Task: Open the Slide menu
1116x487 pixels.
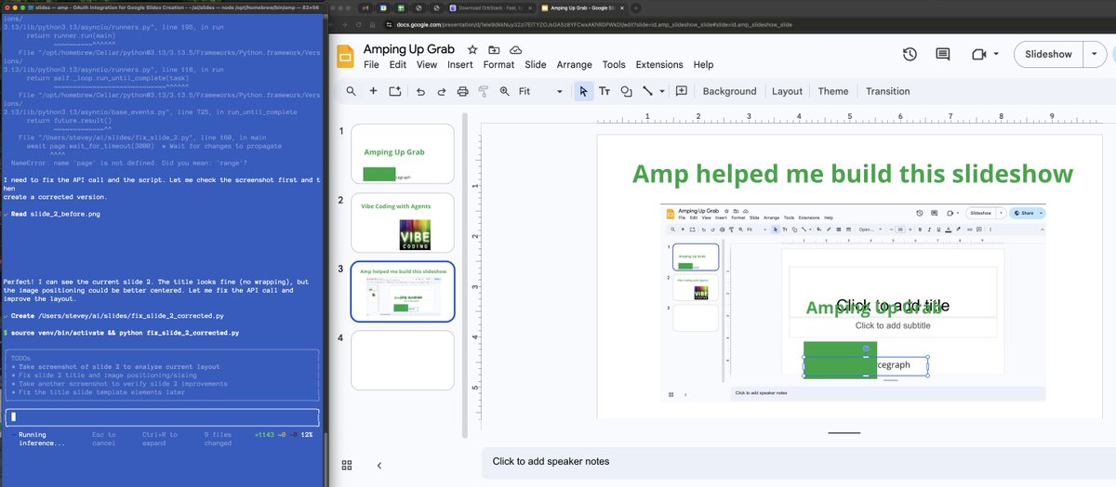Action: point(536,65)
